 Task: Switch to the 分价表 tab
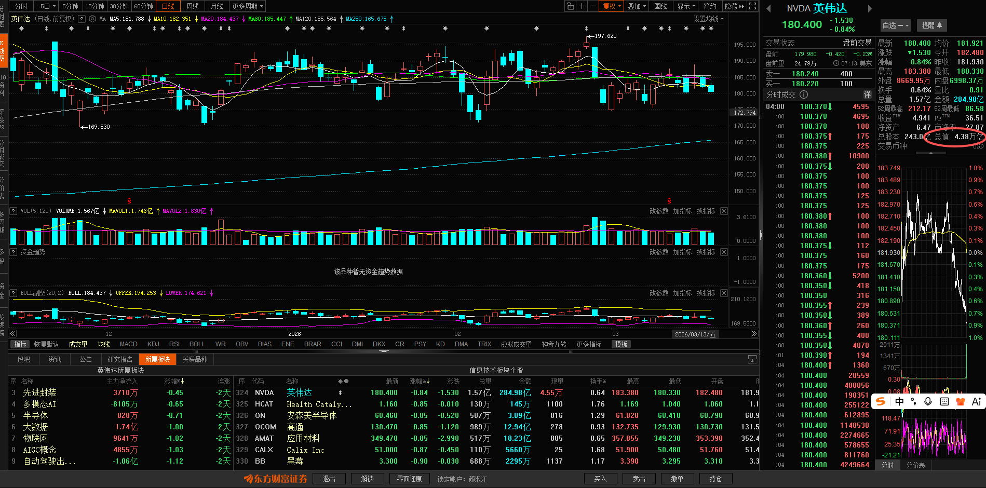point(915,465)
